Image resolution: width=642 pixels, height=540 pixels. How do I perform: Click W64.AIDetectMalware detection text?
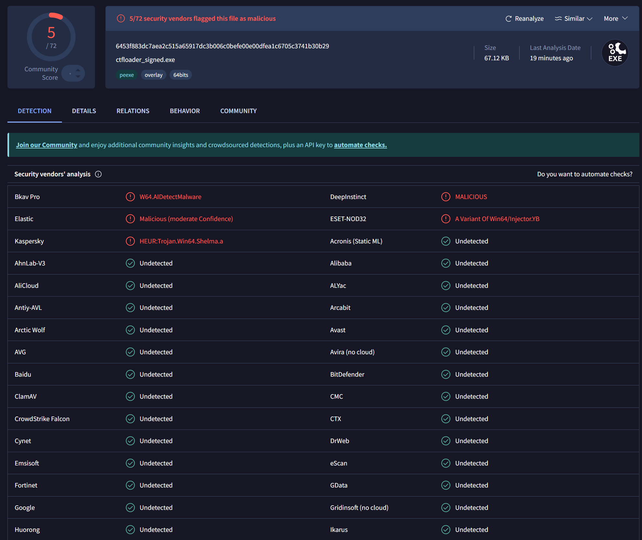[170, 197]
